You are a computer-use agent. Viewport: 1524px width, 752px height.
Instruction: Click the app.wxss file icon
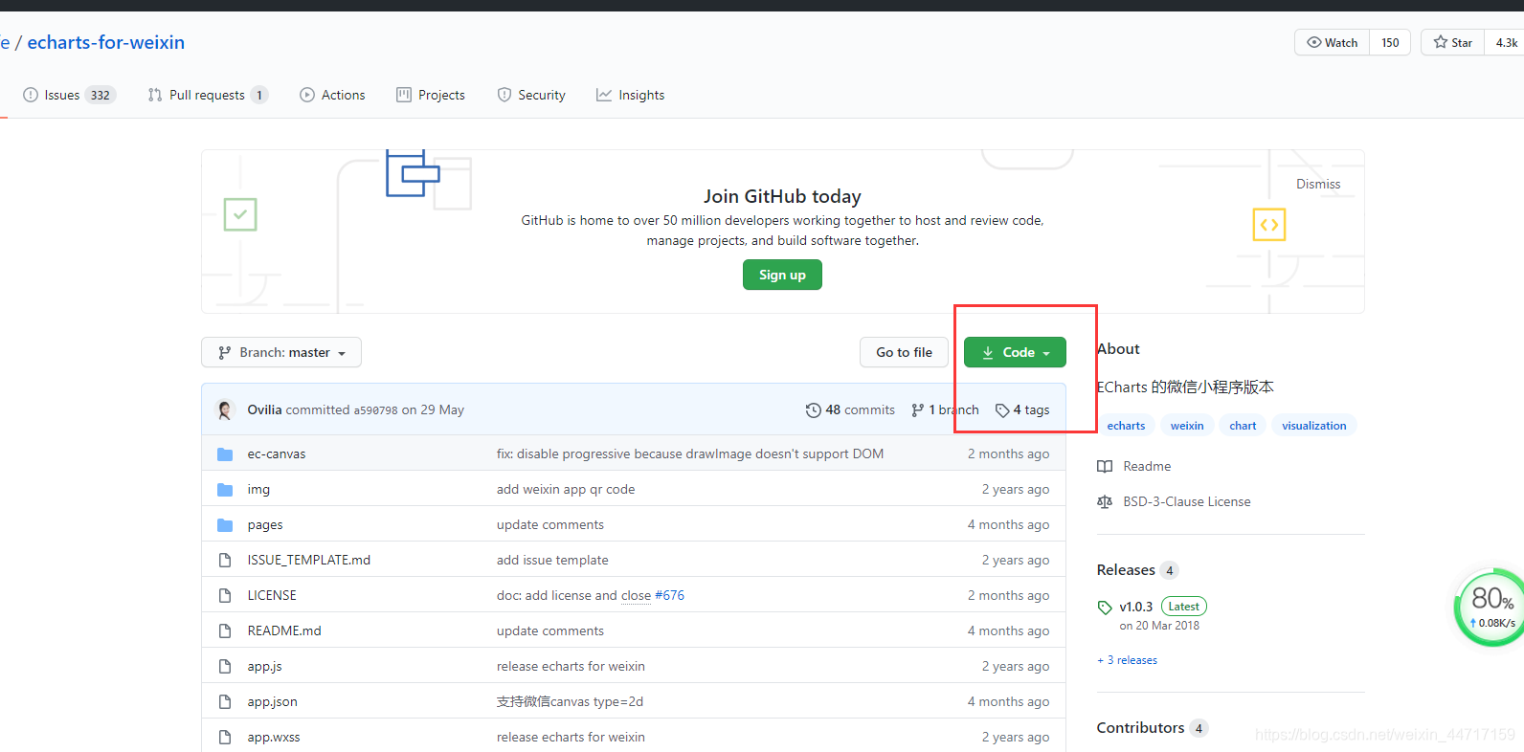point(225,737)
